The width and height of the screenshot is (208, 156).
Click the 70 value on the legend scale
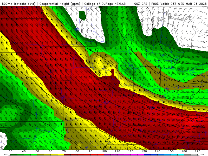pyautogui.click(x=64, y=151)
